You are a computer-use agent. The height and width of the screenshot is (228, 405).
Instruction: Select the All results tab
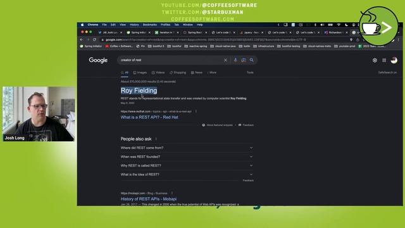[125, 73]
